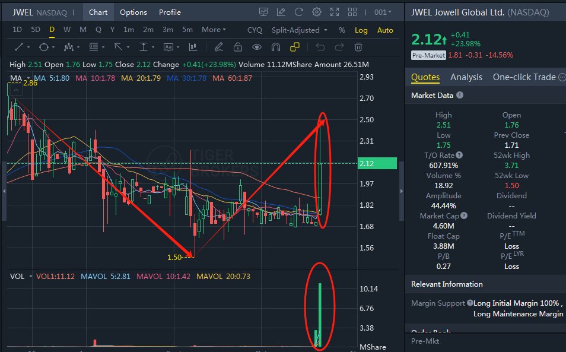The width and height of the screenshot is (566, 352).
Task: Toggle the lock drawings icon
Action: tap(237, 47)
